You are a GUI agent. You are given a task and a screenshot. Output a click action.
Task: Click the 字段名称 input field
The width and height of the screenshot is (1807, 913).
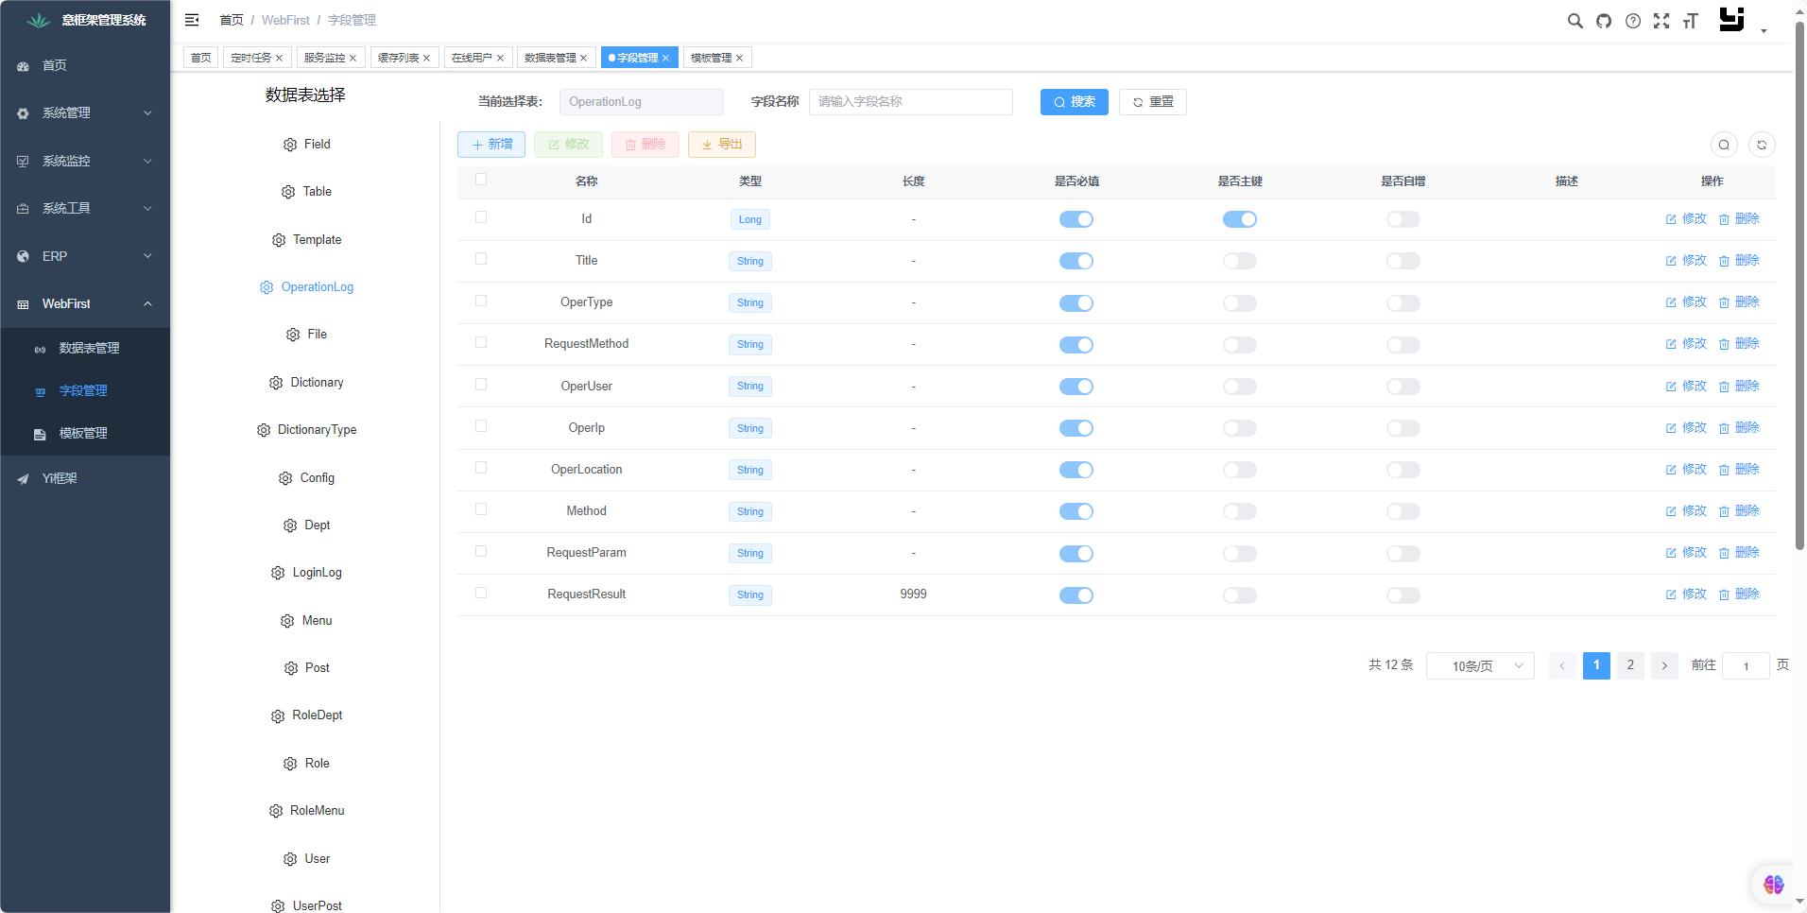tap(910, 102)
